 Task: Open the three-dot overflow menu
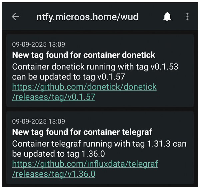(187, 17)
